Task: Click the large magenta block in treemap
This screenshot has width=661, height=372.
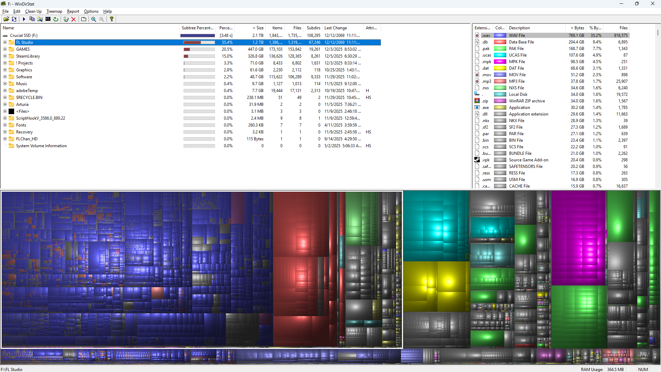Action: 578,238
